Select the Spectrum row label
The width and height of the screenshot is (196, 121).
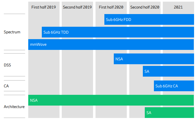(12, 32)
